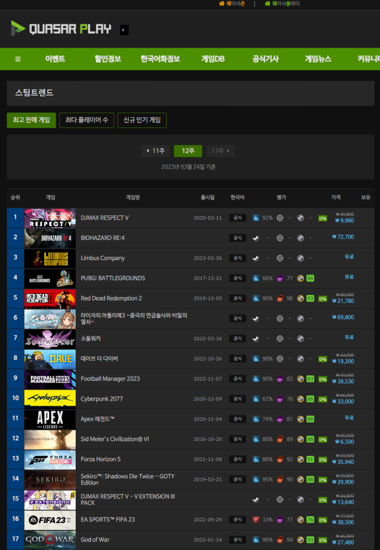Open the hamburger menu icon
Screen dimensions: 380x550
pos(18,59)
